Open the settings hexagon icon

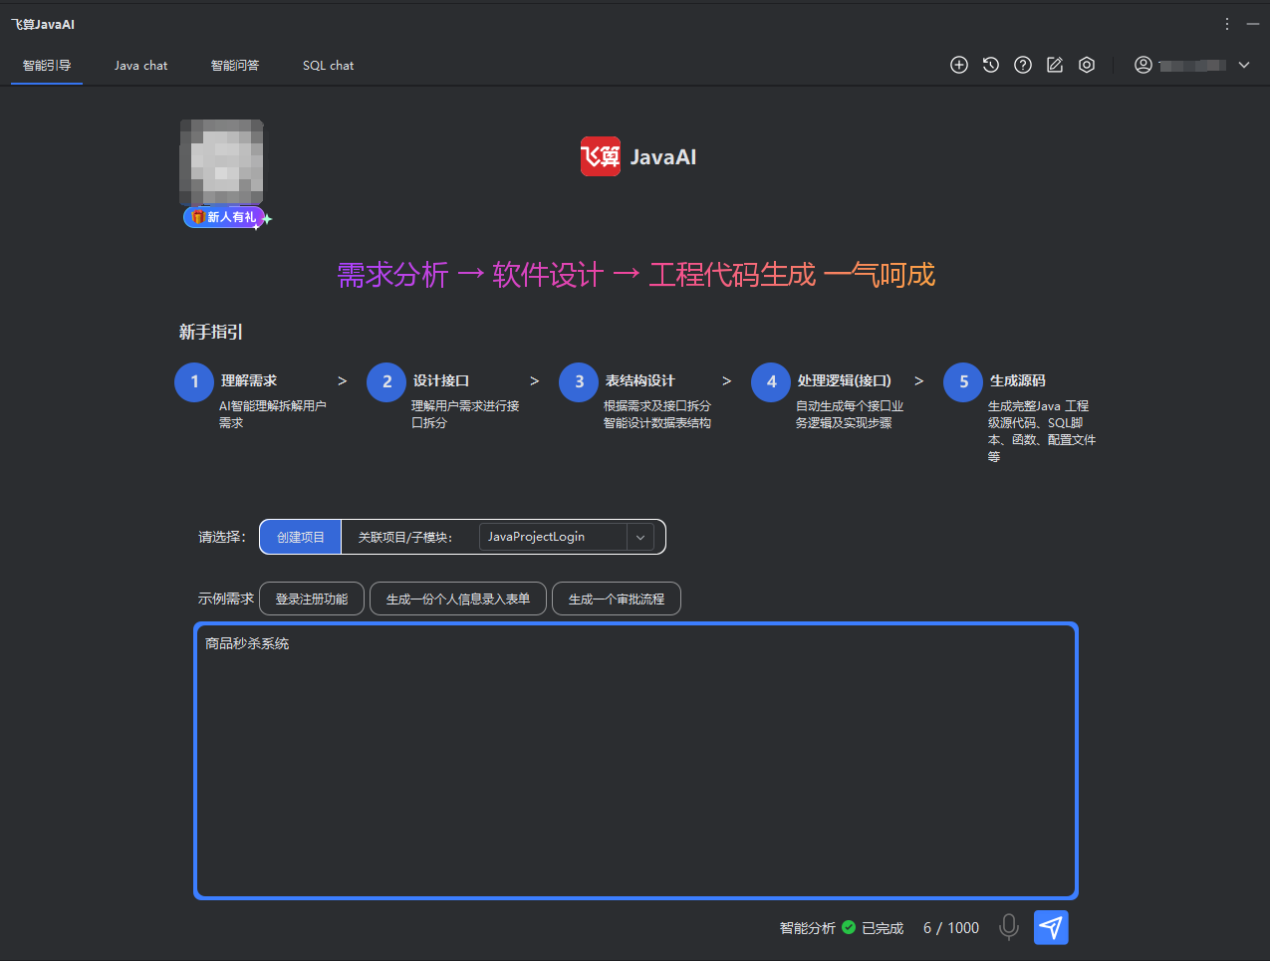coord(1087,65)
